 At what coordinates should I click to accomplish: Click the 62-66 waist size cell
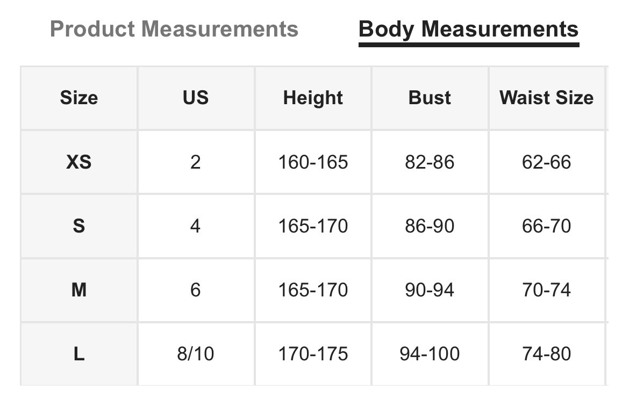546,162
